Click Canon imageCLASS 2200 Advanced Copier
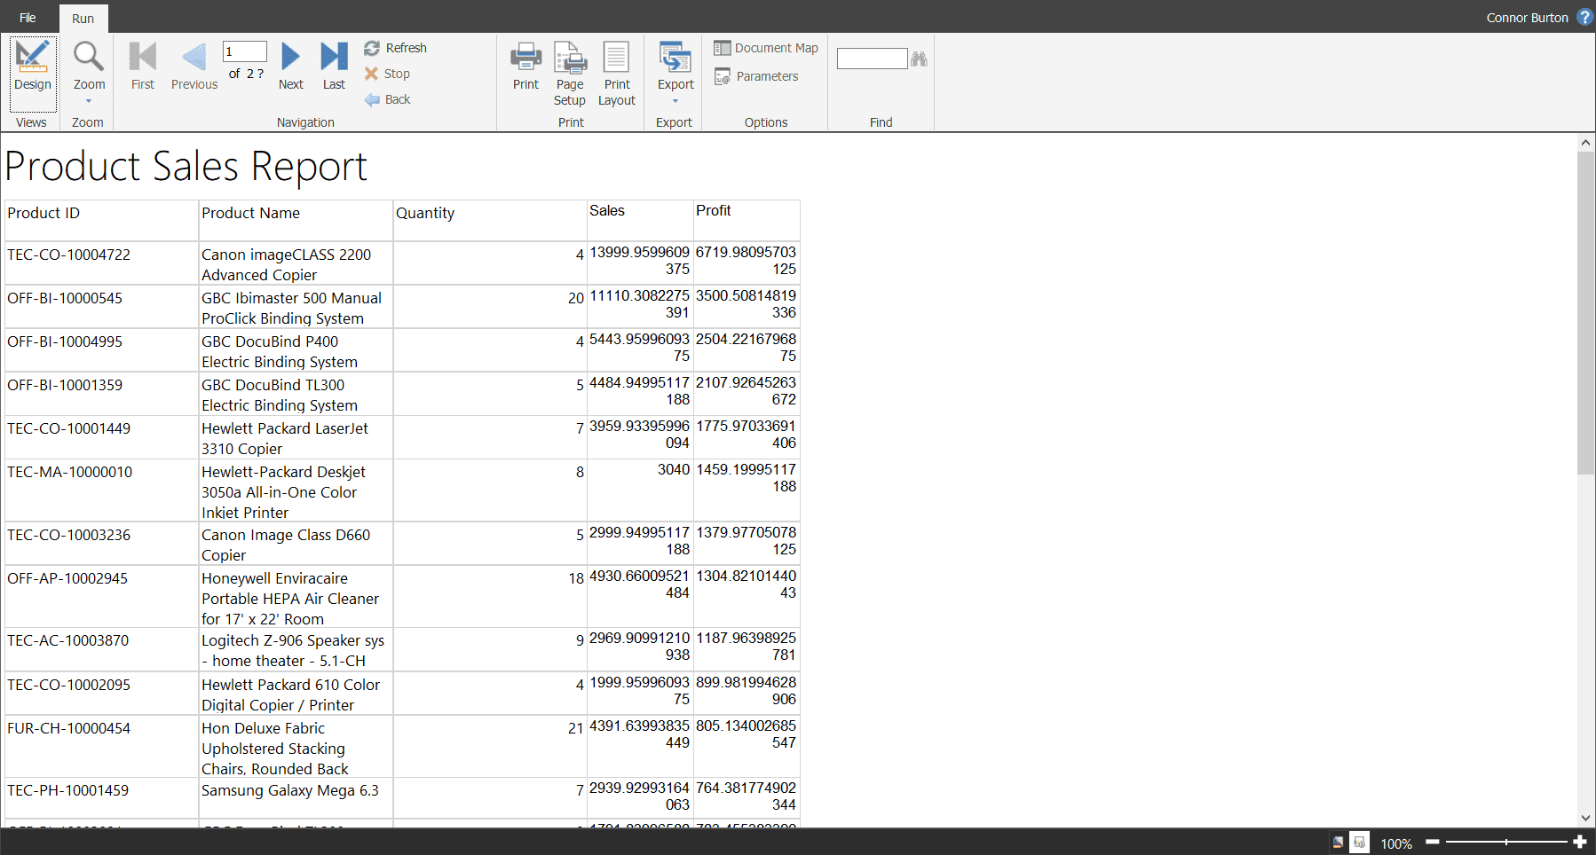This screenshot has height=855, width=1596. [x=296, y=263]
